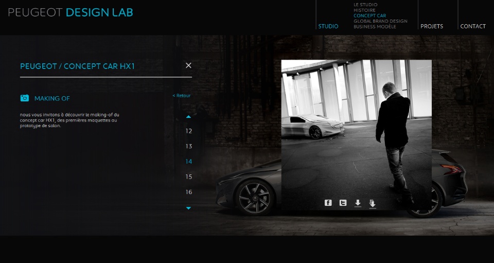Click the making-of description paragraph
This screenshot has height=263, width=494.
tap(69, 120)
